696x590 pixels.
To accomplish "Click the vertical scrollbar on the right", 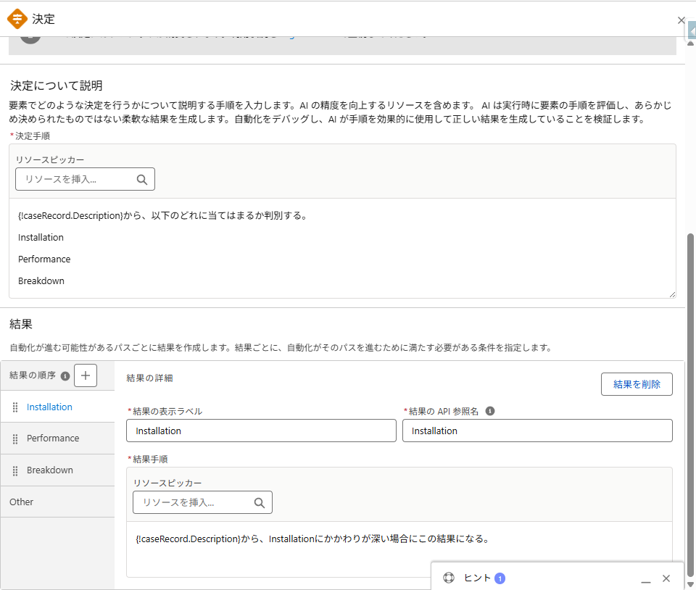I will point(690,399).
